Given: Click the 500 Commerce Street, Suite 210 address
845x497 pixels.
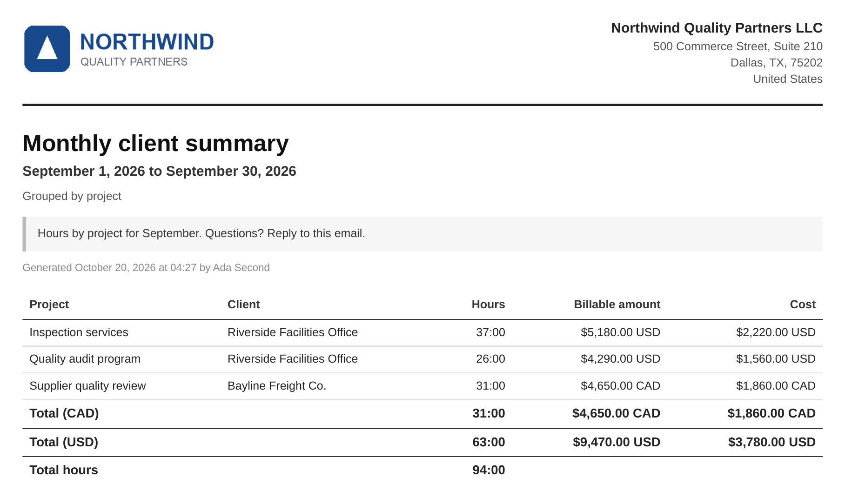Looking at the screenshot, I should [738, 46].
